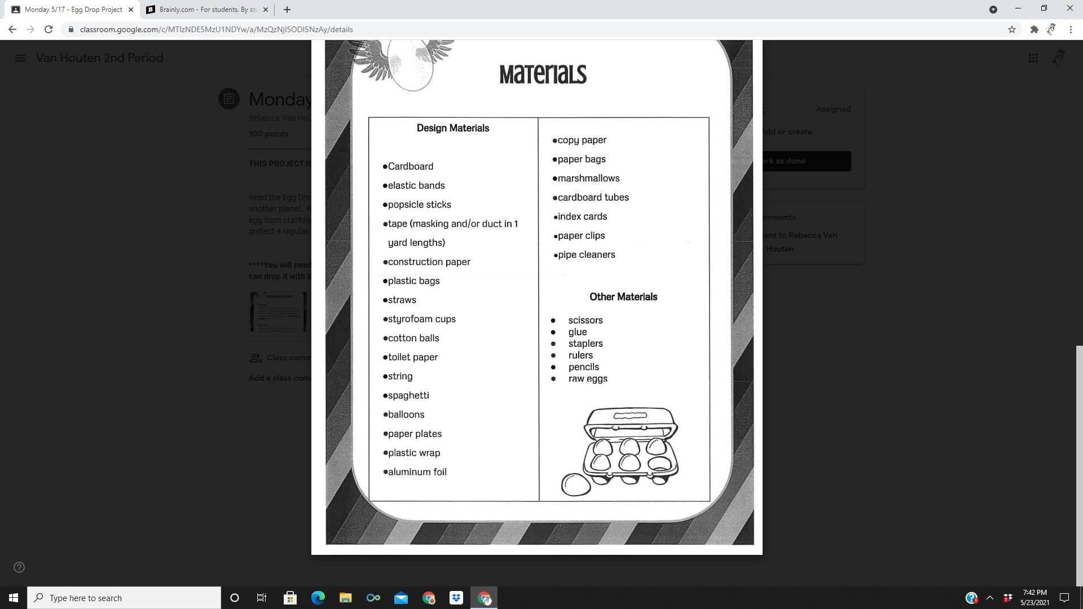The height and width of the screenshot is (609, 1083).
Task: Click the Windows taskbar search box
Action: (124, 598)
